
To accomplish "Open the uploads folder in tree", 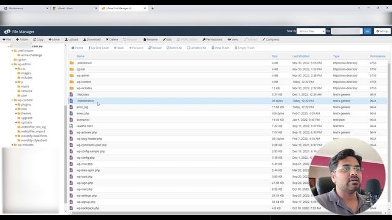I will 26,122.
